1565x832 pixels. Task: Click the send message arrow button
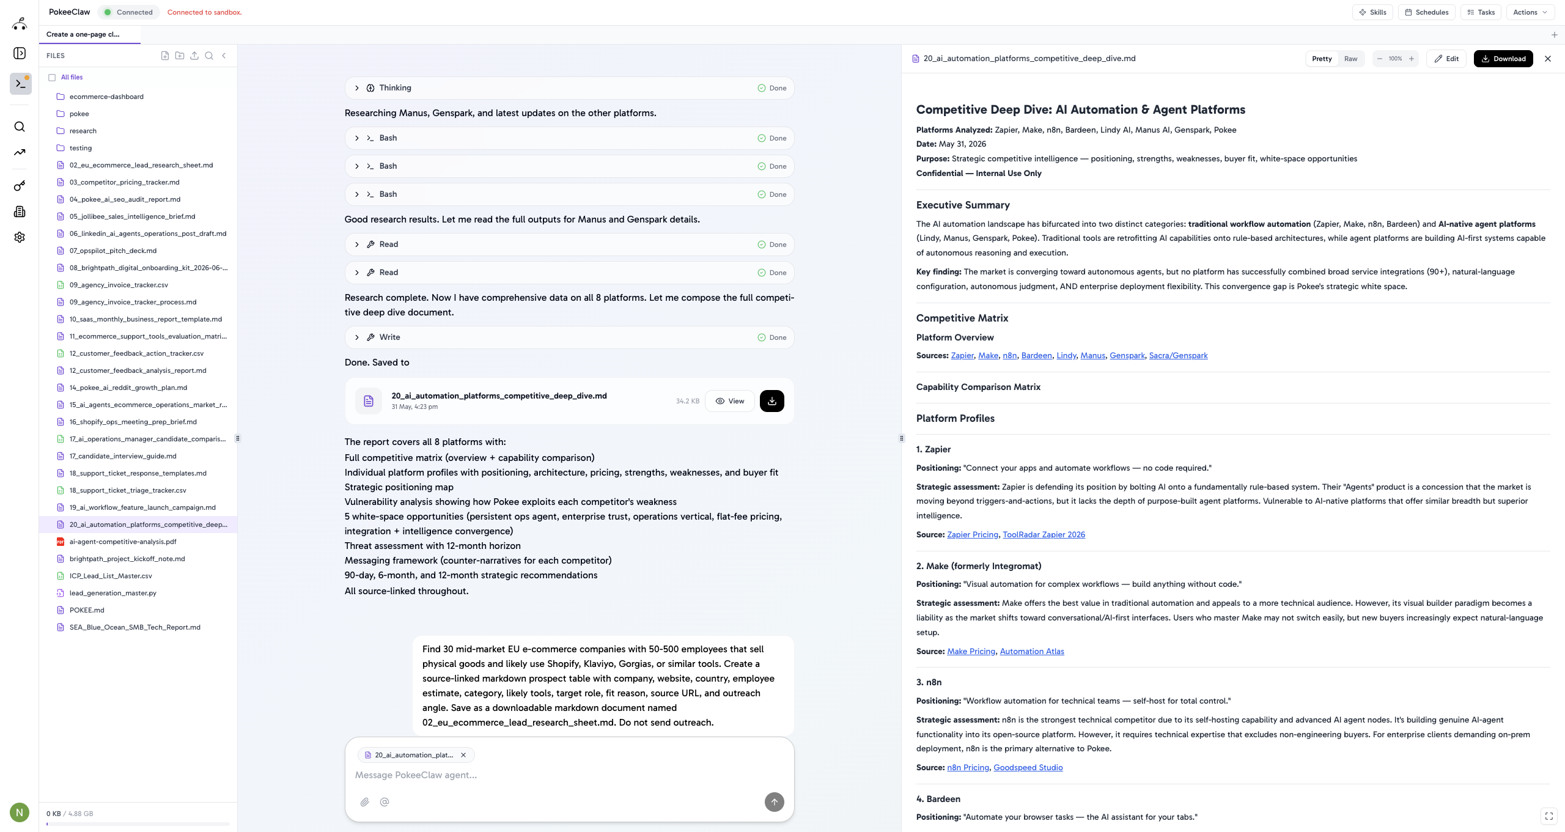point(775,802)
